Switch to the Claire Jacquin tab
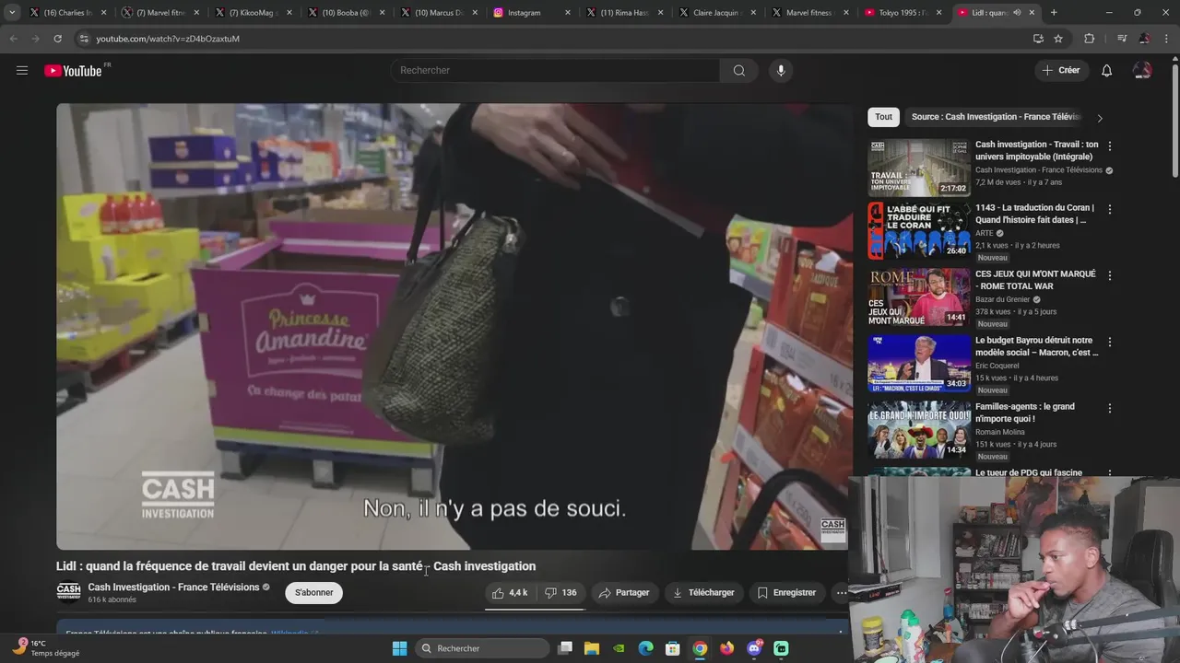 point(716,13)
